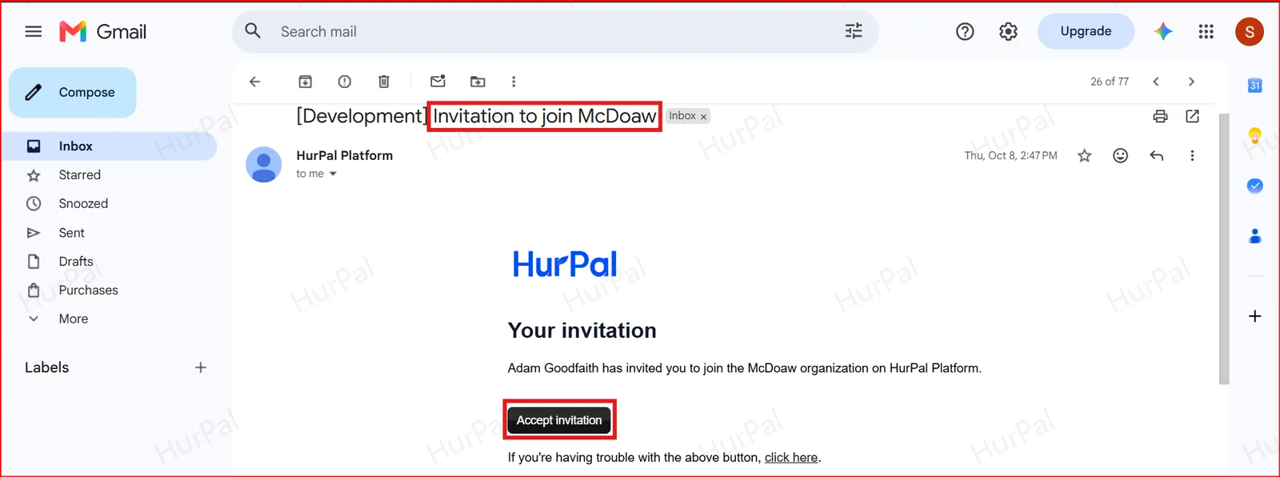Image resolution: width=1280 pixels, height=477 pixels.
Task: Click the HurPal logo in the email
Action: coord(565,265)
